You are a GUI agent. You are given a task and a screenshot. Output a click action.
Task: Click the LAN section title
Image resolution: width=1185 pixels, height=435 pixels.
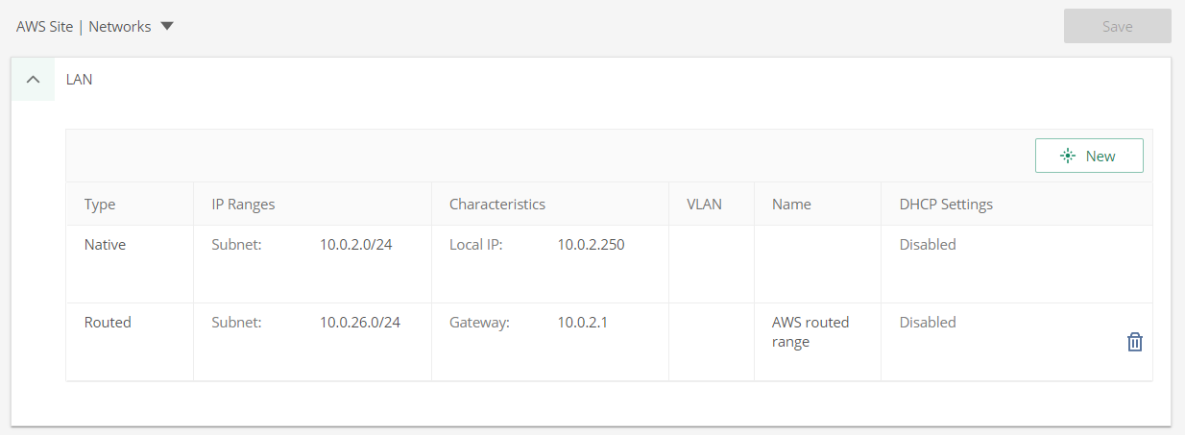(79, 80)
